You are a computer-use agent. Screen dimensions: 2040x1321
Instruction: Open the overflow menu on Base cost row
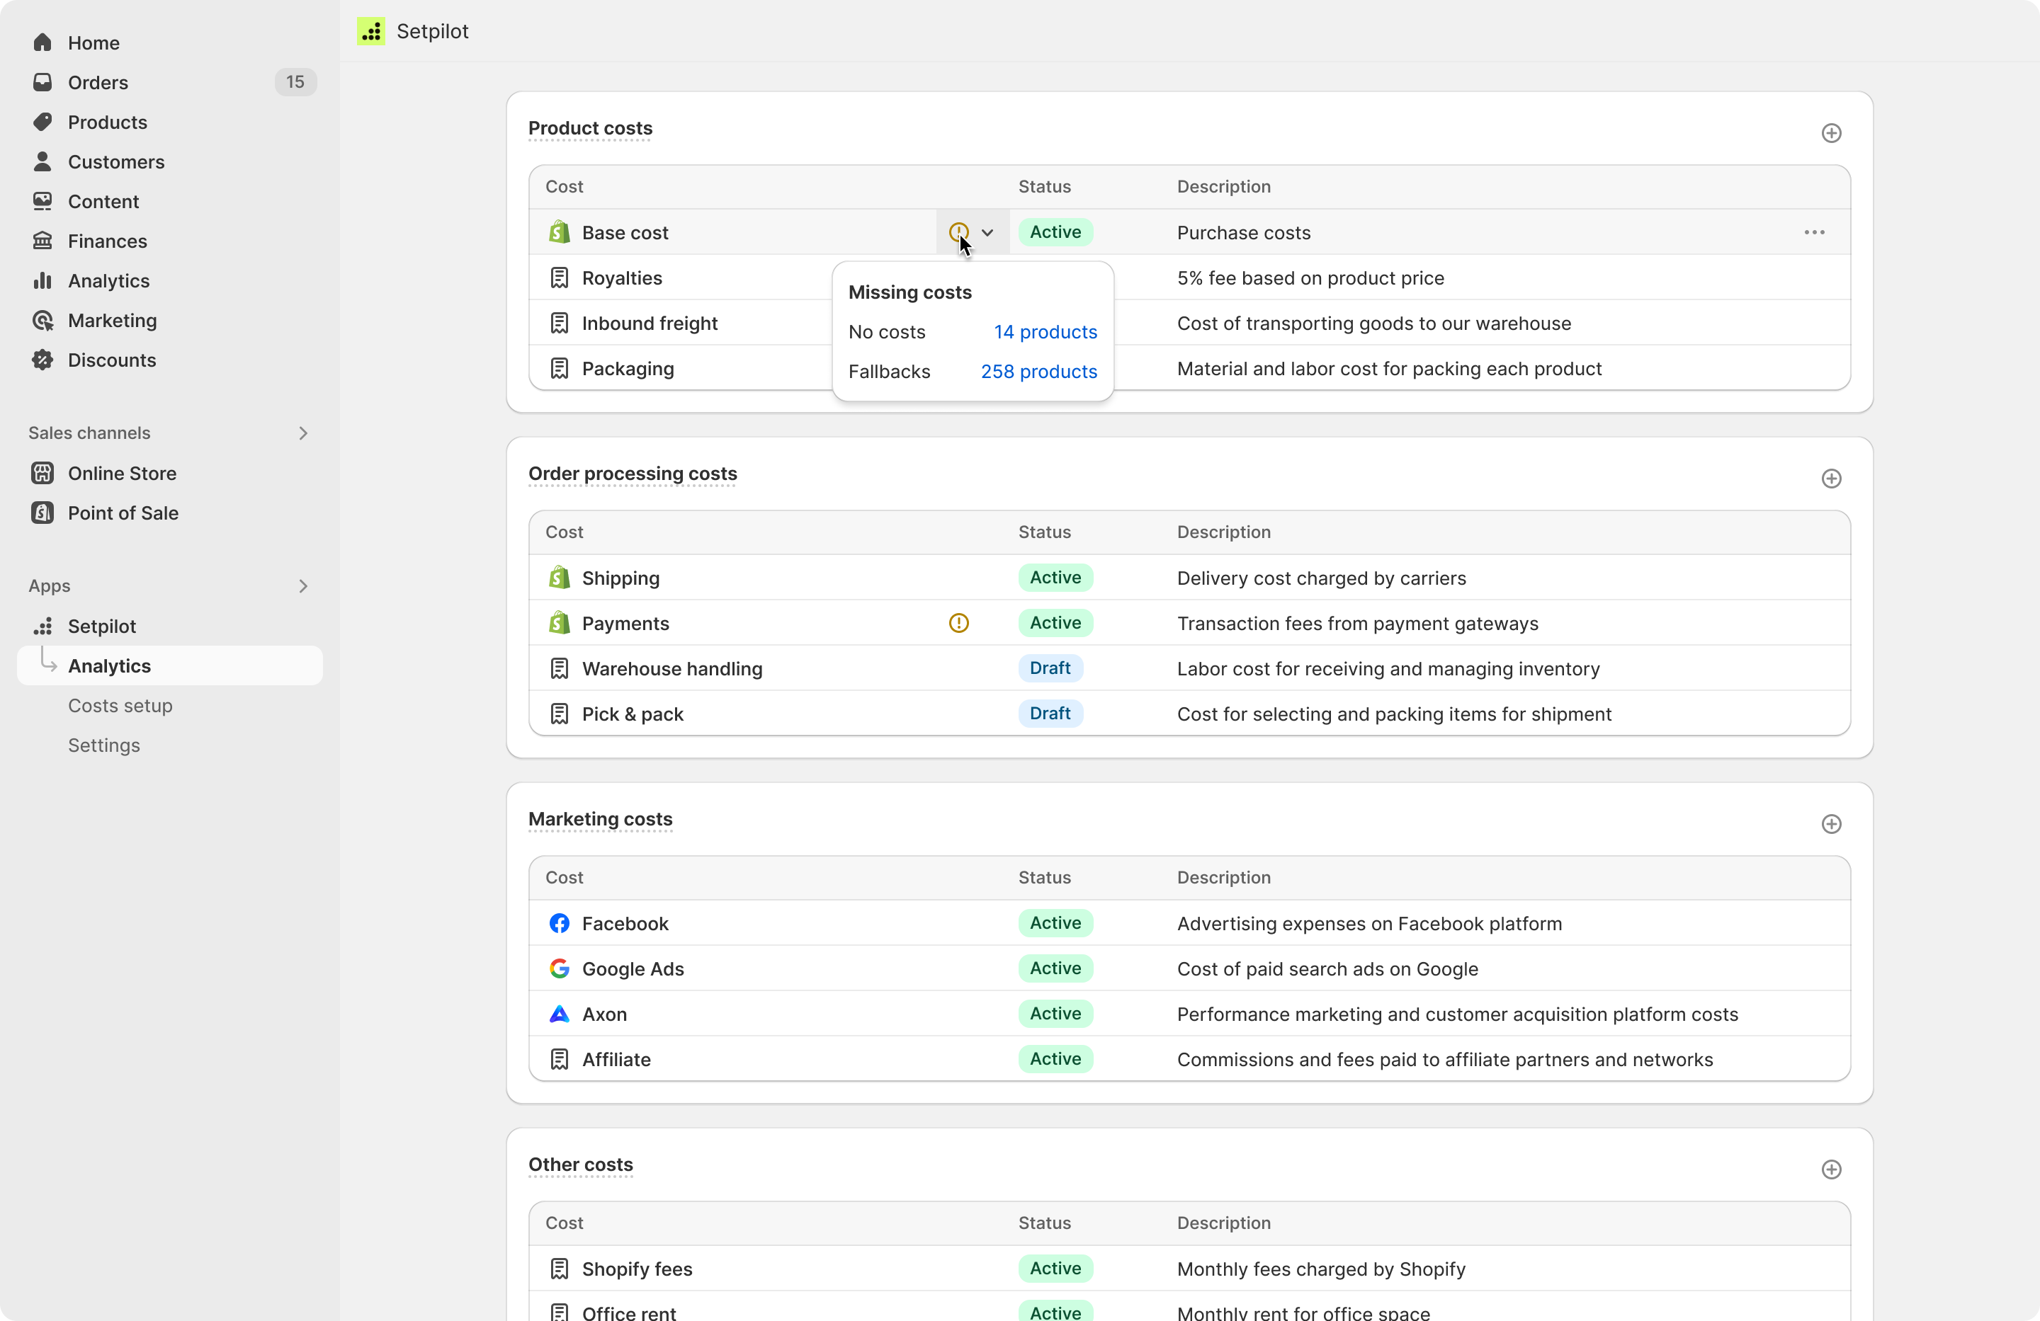pos(1814,232)
